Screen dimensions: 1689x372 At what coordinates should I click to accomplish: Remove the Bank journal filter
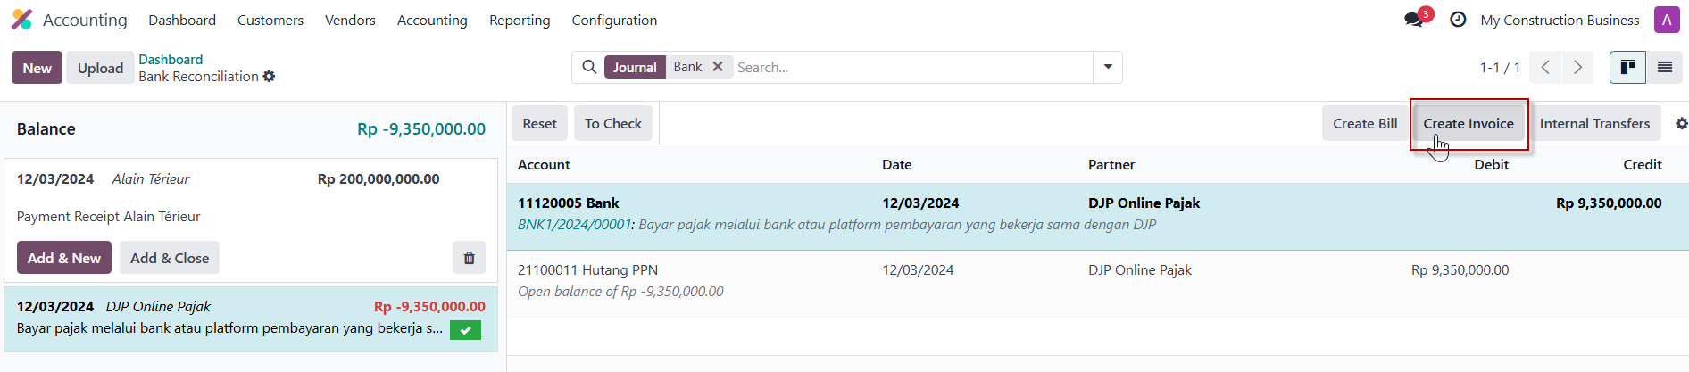718,67
